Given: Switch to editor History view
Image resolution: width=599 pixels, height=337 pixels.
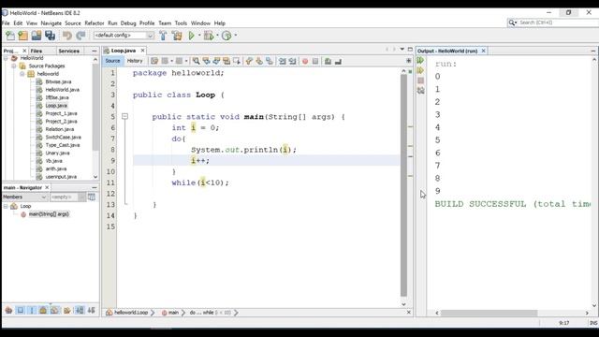Looking at the screenshot, I should pos(135,61).
